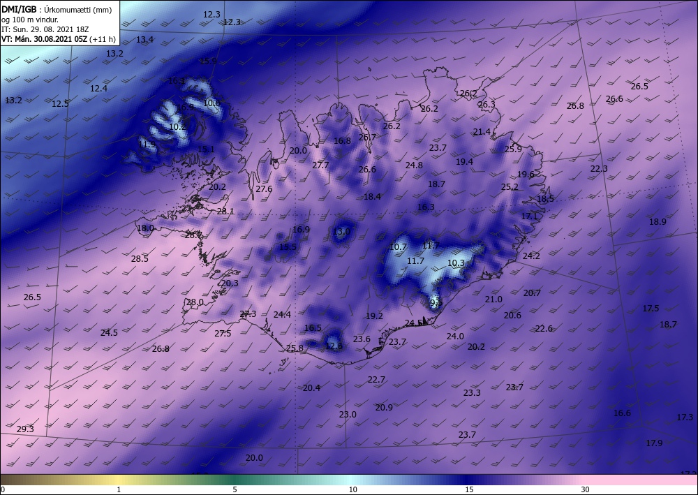Viewport: 698px width, 495px height.
Task: Click the 19.2 reading on the map
Action: 374,316
